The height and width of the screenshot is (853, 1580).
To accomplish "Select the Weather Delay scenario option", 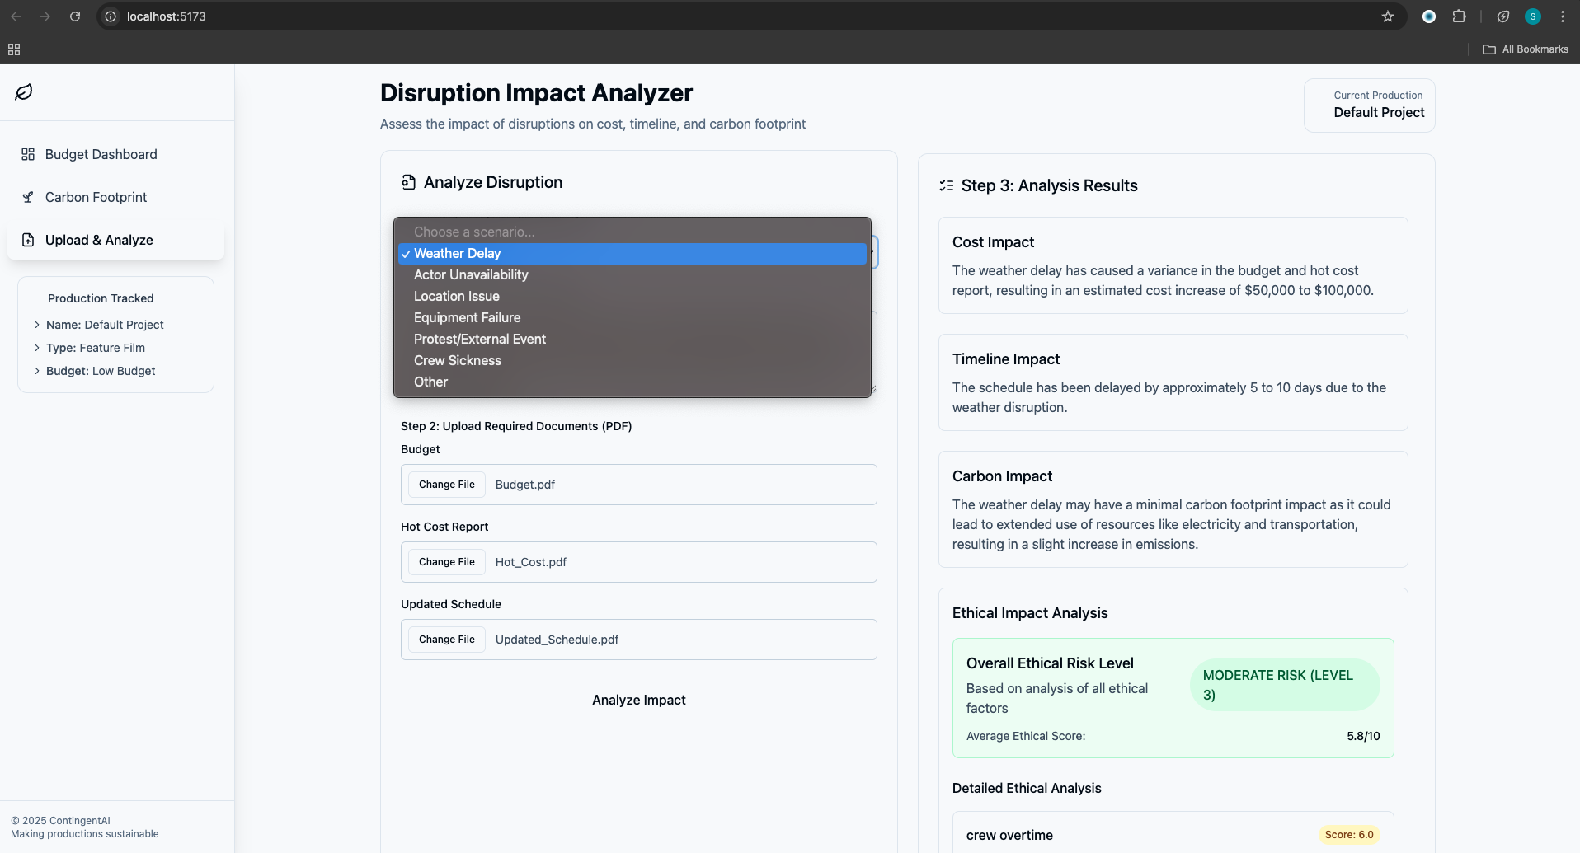I will (632, 254).
